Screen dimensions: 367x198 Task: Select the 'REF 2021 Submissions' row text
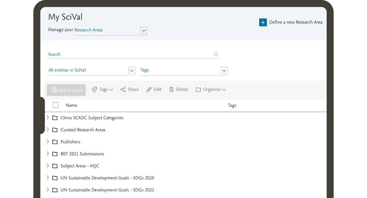(x=82, y=154)
